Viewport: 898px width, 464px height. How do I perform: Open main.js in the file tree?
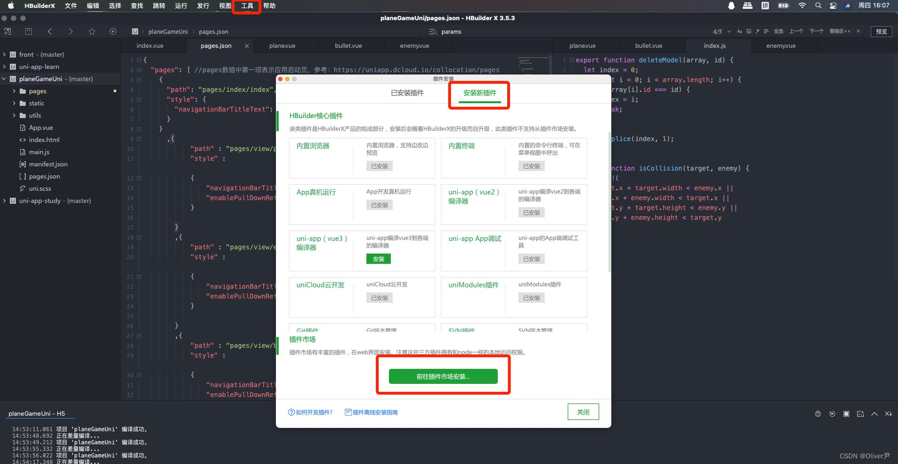pyautogui.click(x=39, y=152)
